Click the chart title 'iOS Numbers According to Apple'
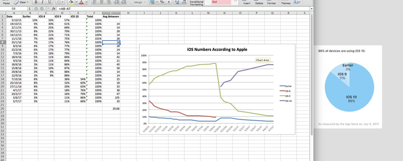This screenshot has width=403, height=161. click(x=217, y=49)
